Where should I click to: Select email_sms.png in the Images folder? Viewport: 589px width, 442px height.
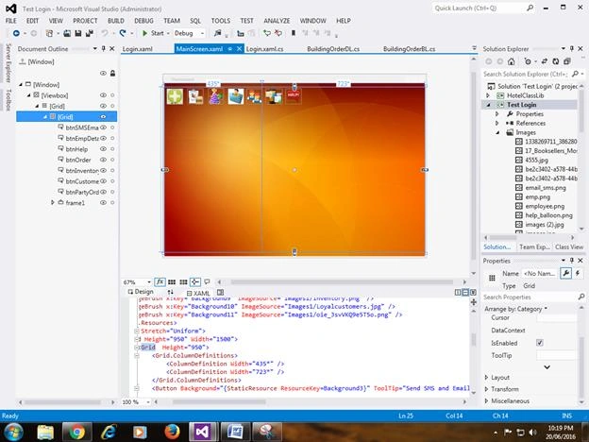(546, 188)
